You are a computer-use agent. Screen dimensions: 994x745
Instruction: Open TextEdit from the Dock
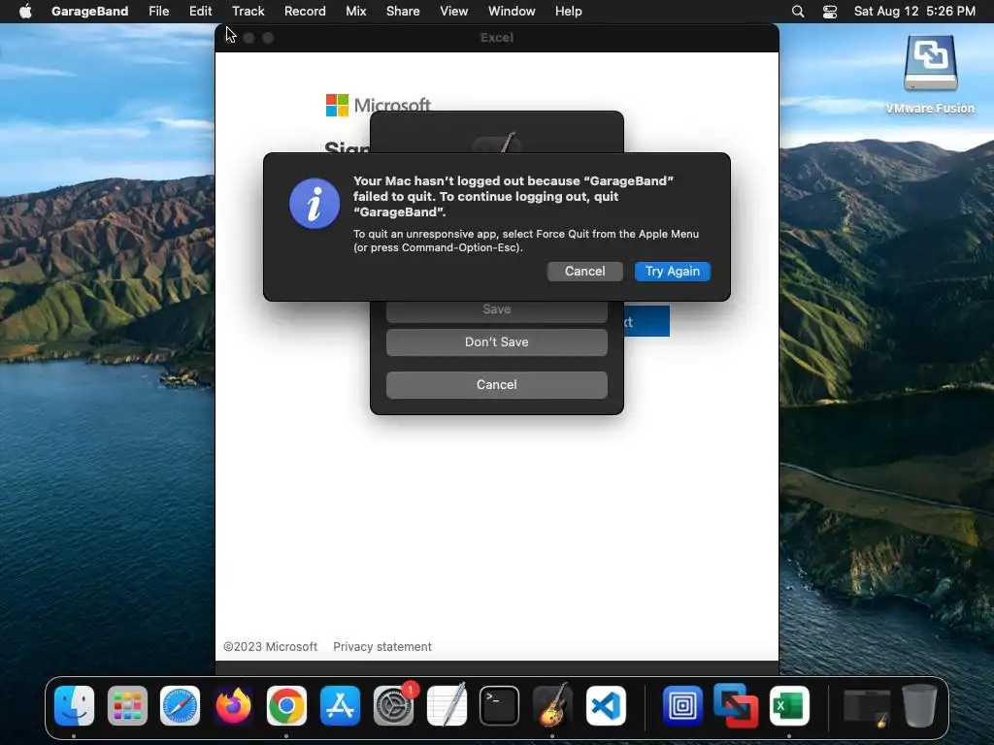447,704
